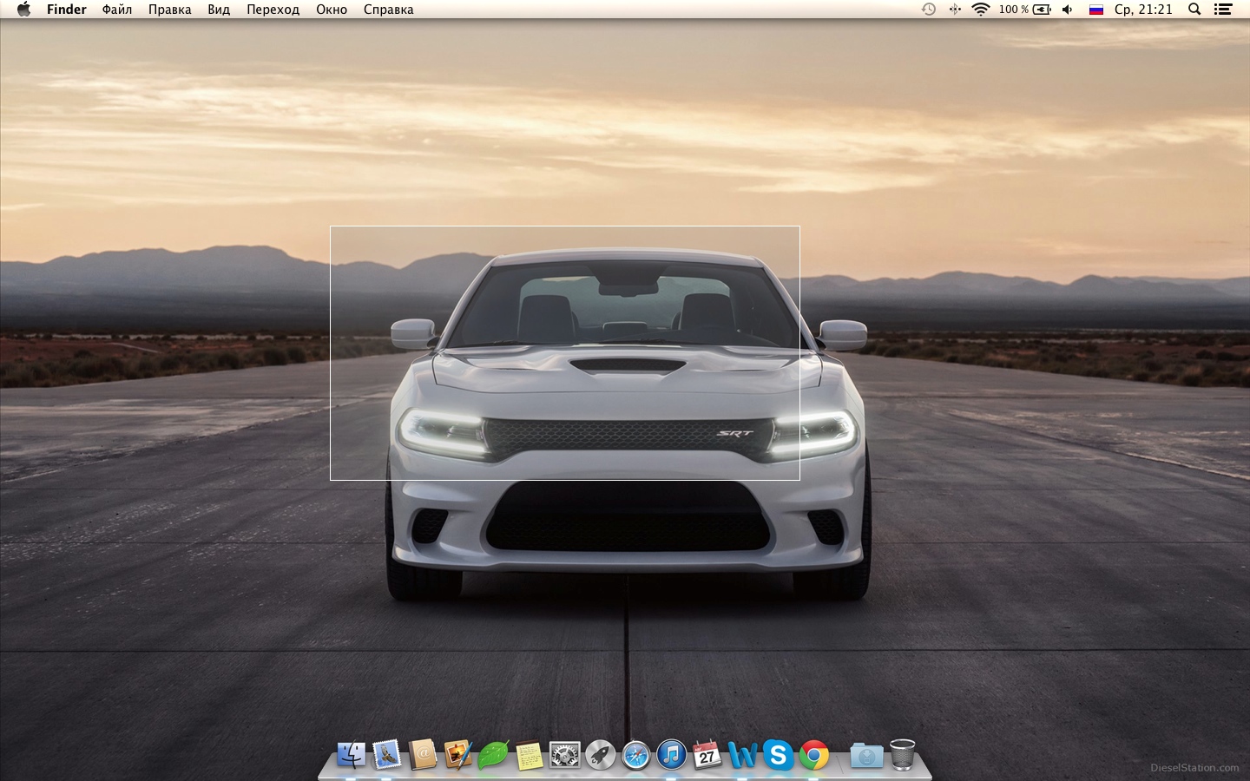Screen dimensions: 1250x781
Task: Launch Safari compass icon
Action: (x=635, y=756)
